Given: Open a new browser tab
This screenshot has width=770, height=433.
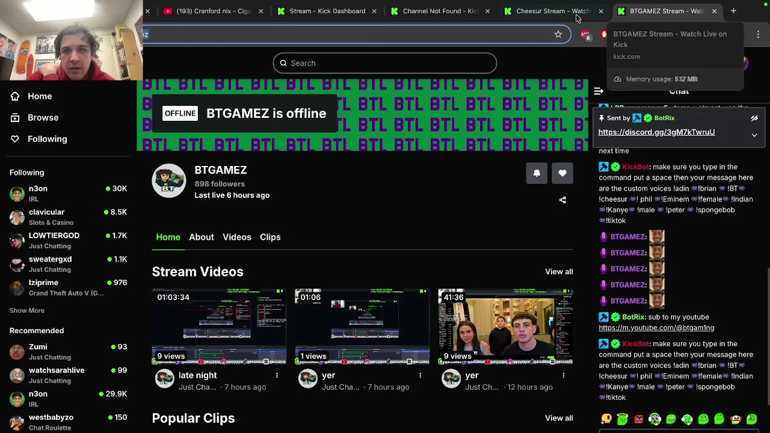Looking at the screenshot, I should pos(733,11).
